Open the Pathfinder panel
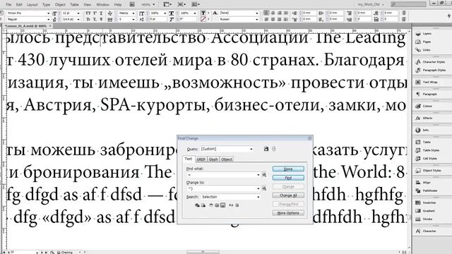Viewport: 452px width, 254px height. point(427,190)
